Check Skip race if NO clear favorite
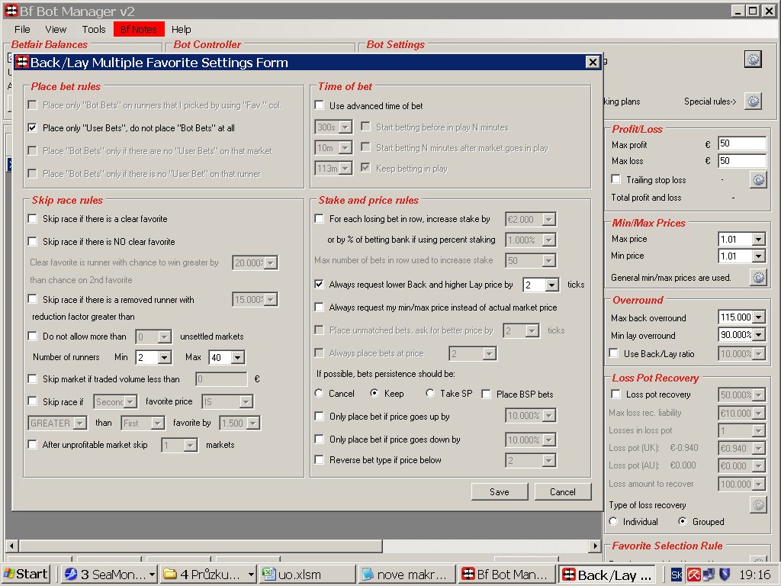Viewport: 781px width, 586px height. tap(32, 242)
